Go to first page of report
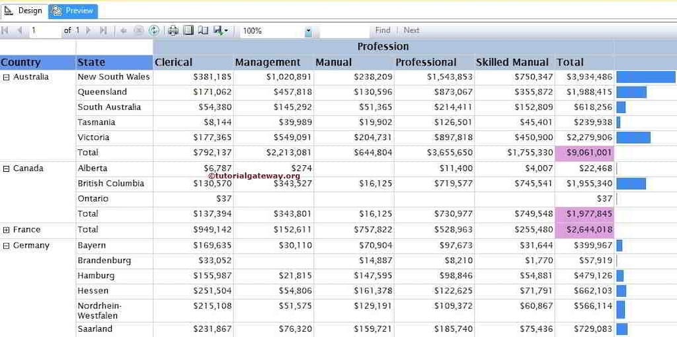 coord(5,30)
